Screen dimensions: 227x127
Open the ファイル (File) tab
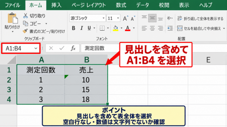pyautogui.click(x=12, y=5)
